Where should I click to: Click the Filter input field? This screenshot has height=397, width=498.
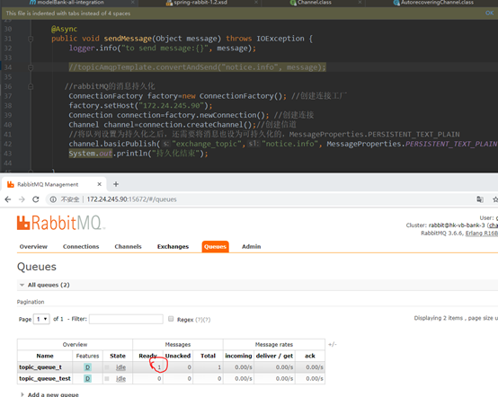pyautogui.click(x=126, y=319)
